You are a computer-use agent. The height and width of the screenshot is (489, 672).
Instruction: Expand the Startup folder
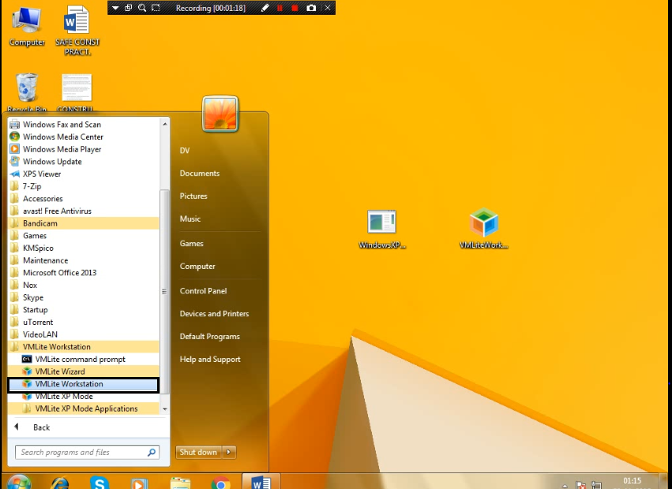pos(84,310)
